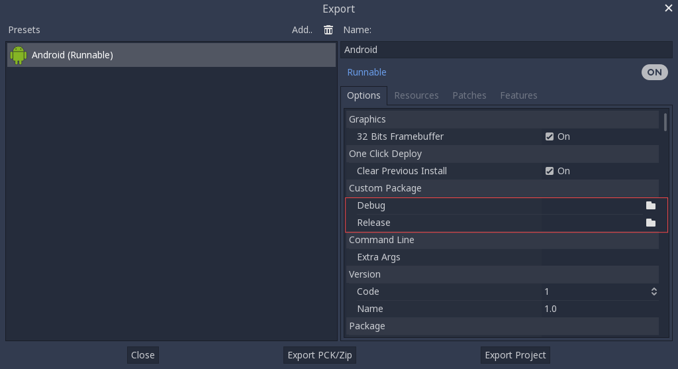Switch to the Resources tab
The height and width of the screenshot is (369, 678).
[x=416, y=95]
